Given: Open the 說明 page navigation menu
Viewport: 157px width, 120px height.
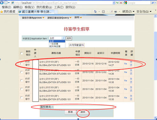Looking at the screenshot, I should [x=78, y=17].
